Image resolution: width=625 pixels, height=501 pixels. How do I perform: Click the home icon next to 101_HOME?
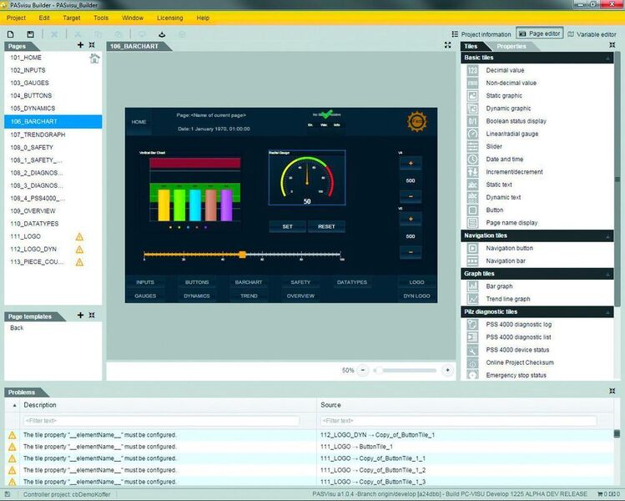pyautogui.click(x=95, y=58)
